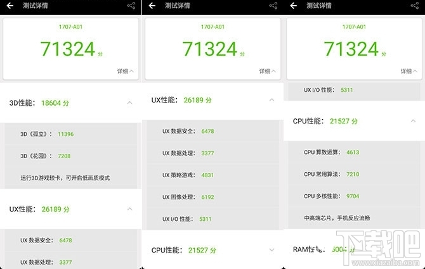Screen dimensions: 425x269
Task: Select the CPU 多核性能 9704 row
Action: point(354,196)
